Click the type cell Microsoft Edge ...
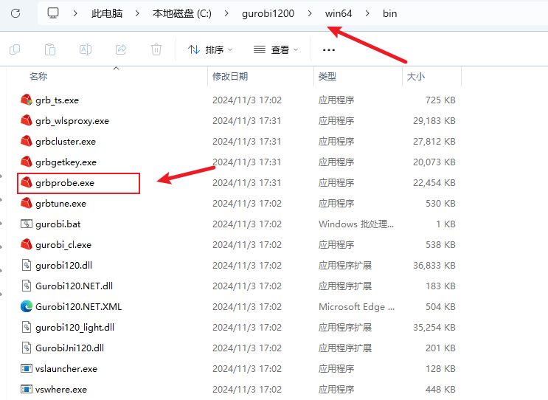This screenshot has width=548, height=400. click(x=356, y=307)
